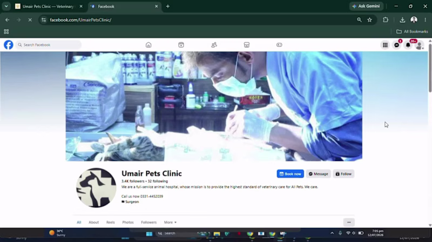
Task: Open the page's three-dots options button
Action: 349,222
